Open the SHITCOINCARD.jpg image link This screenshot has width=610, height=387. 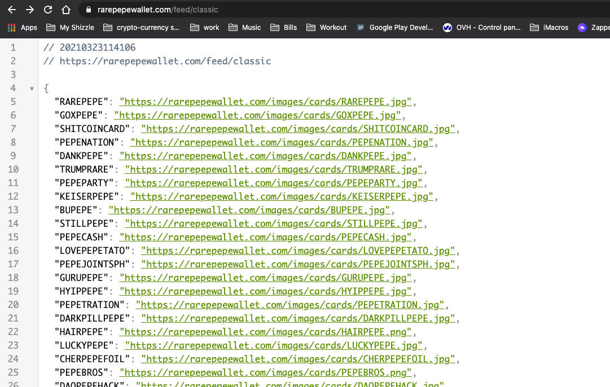(298, 129)
